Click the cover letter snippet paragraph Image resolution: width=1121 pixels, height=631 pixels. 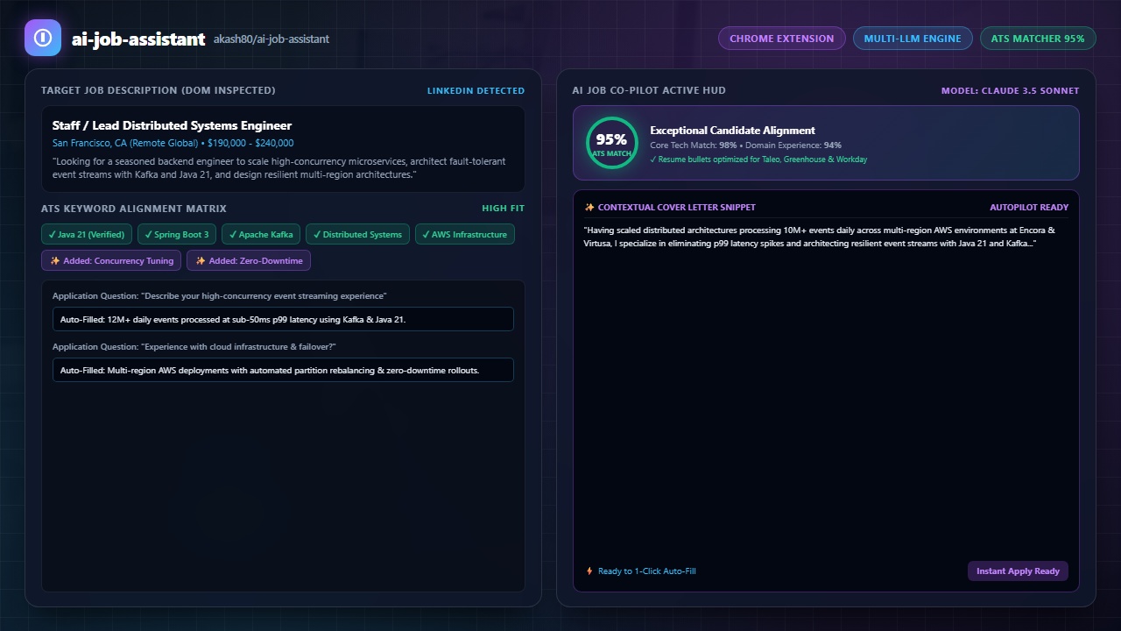(x=819, y=237)
